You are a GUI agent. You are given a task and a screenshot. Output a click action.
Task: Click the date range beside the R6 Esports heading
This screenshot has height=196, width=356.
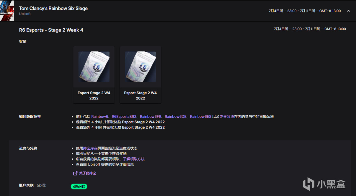click(x=310, y=29)
